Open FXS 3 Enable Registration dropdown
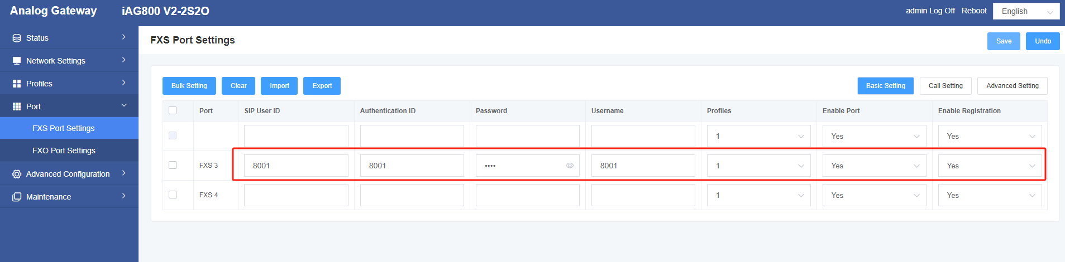The width and height of the screenshot is (1065, 262). [x=990, y=166]
